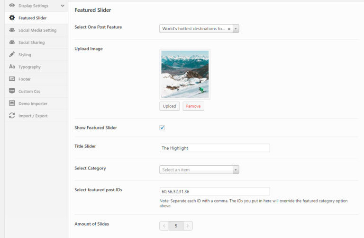
Task: Open the Select Category dropdown arrow
Action: tap(236, 170)
